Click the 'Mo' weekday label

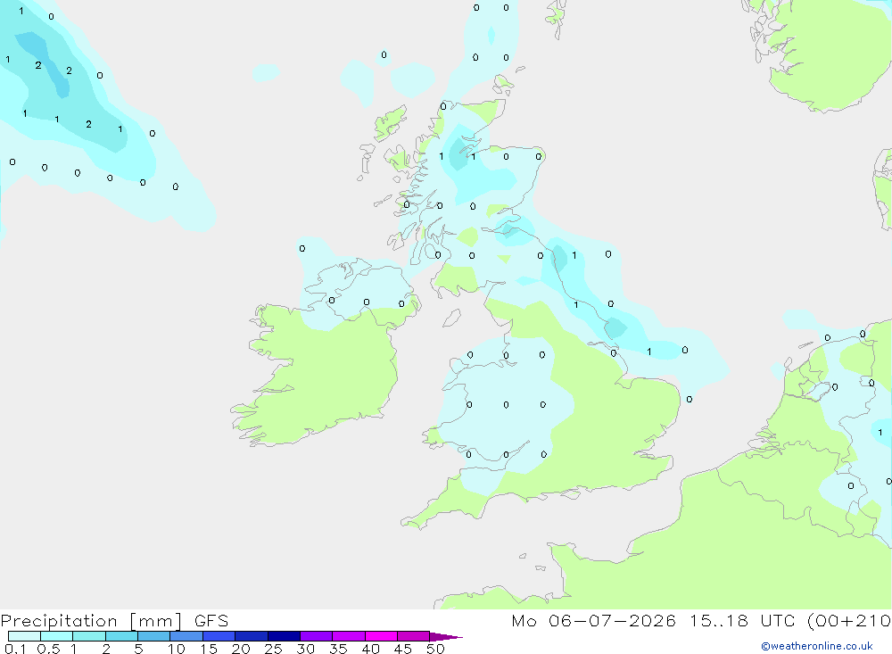tap(524, 620)
